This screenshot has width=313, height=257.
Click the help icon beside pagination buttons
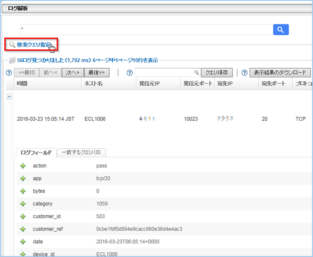(8, 72)
